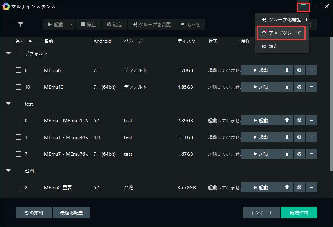333x227 pixels.
Task: Collapse the 台灣 group
Action: pyautogui.click(x=8, y=171)
